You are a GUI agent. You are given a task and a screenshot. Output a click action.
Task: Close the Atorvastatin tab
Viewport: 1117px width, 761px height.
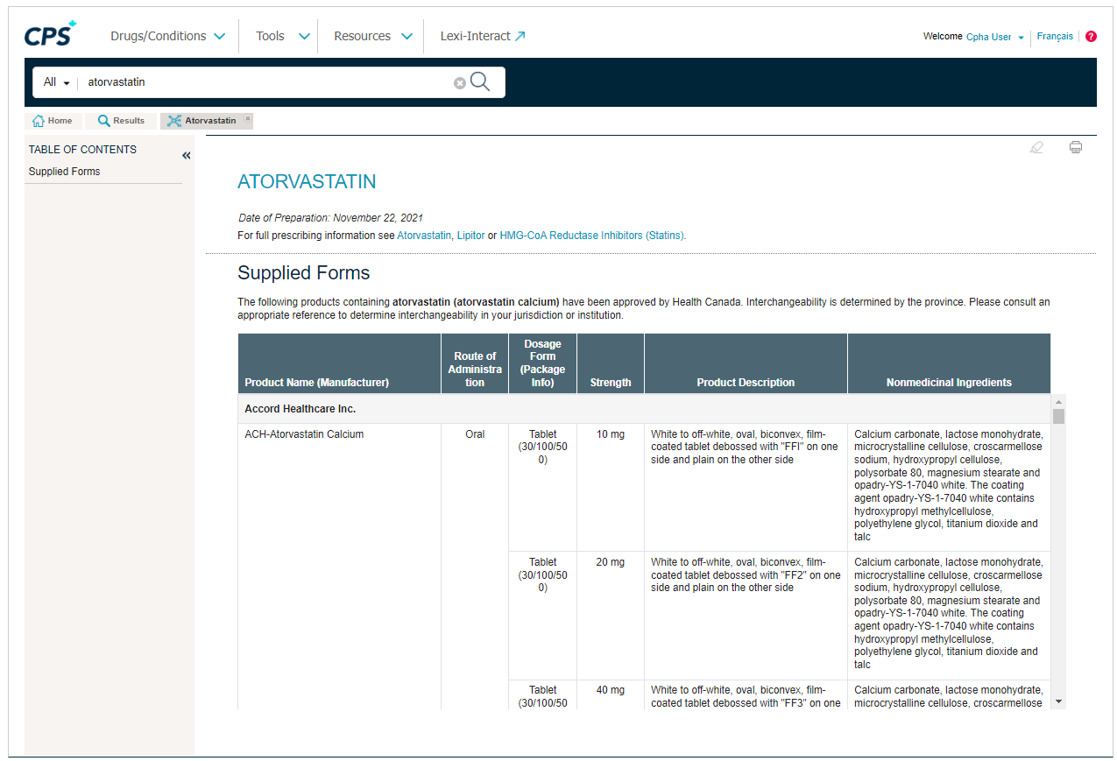(x=248, y=118)
